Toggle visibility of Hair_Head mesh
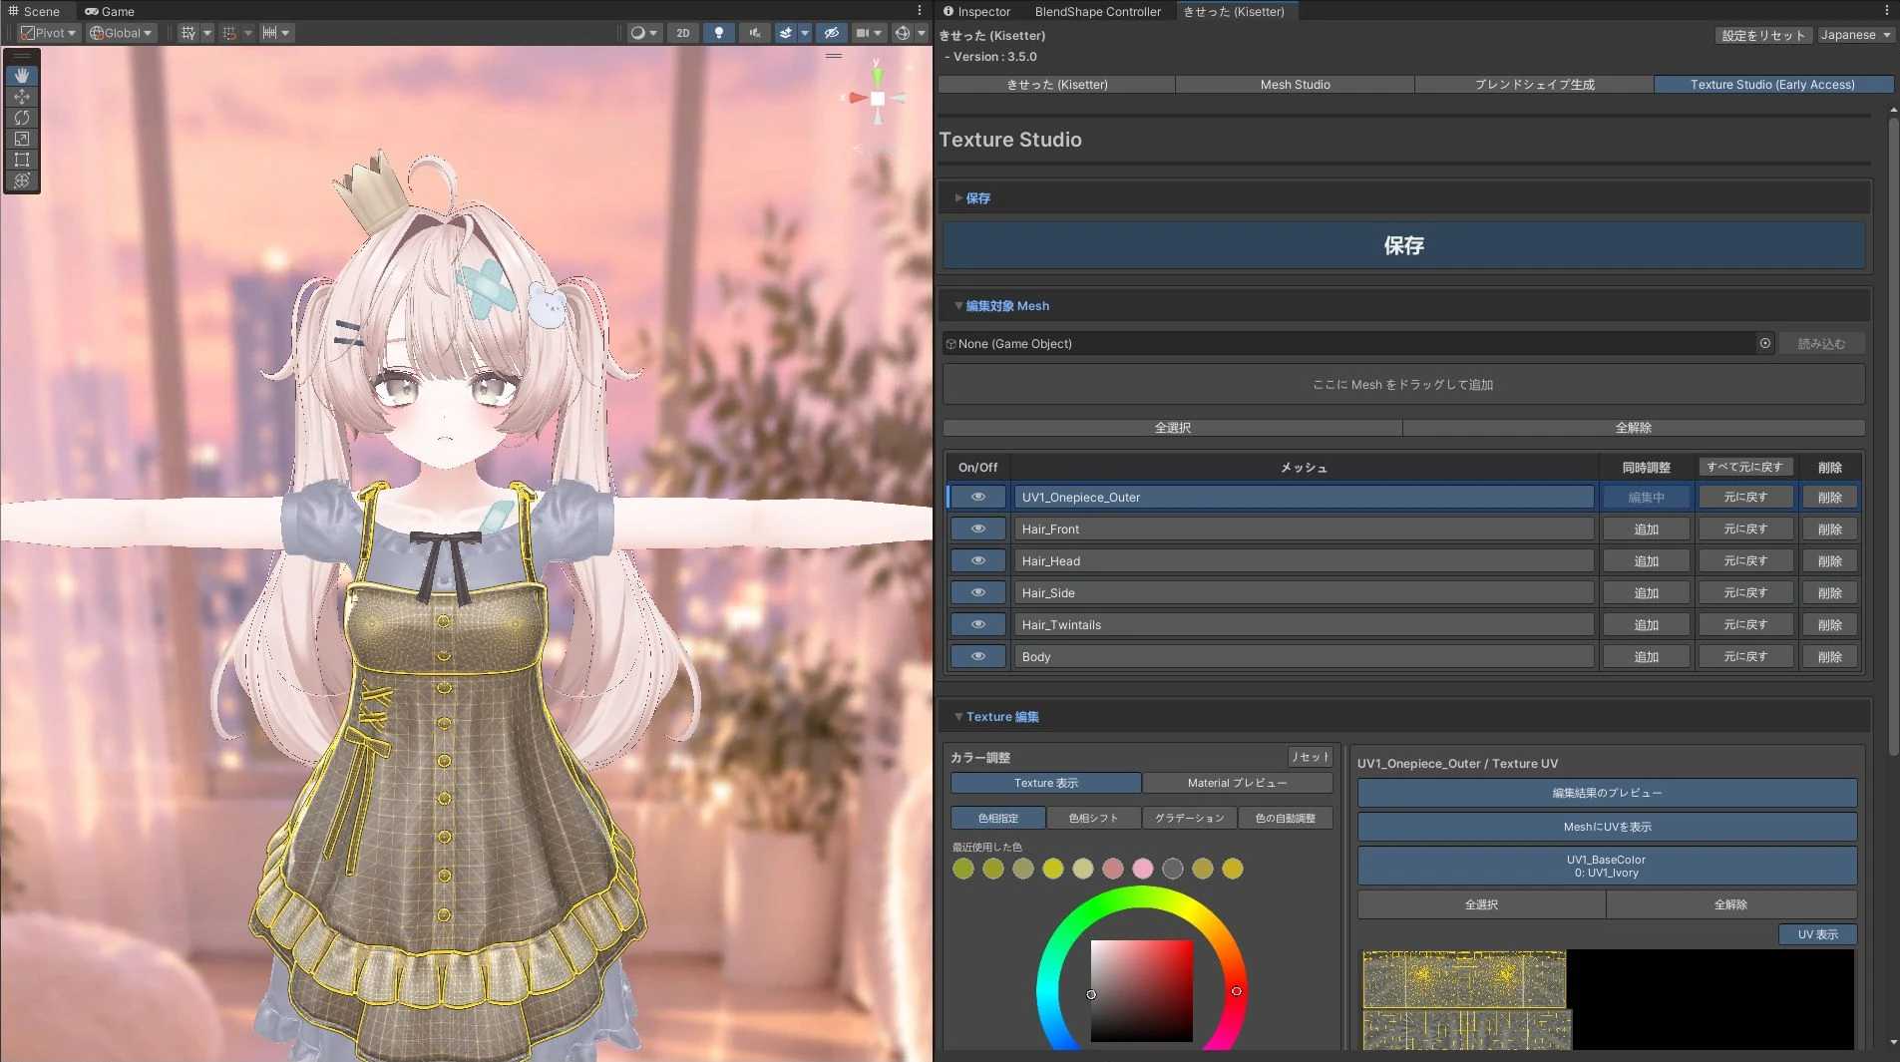1900x1062 pixels. tap(978, 561)
